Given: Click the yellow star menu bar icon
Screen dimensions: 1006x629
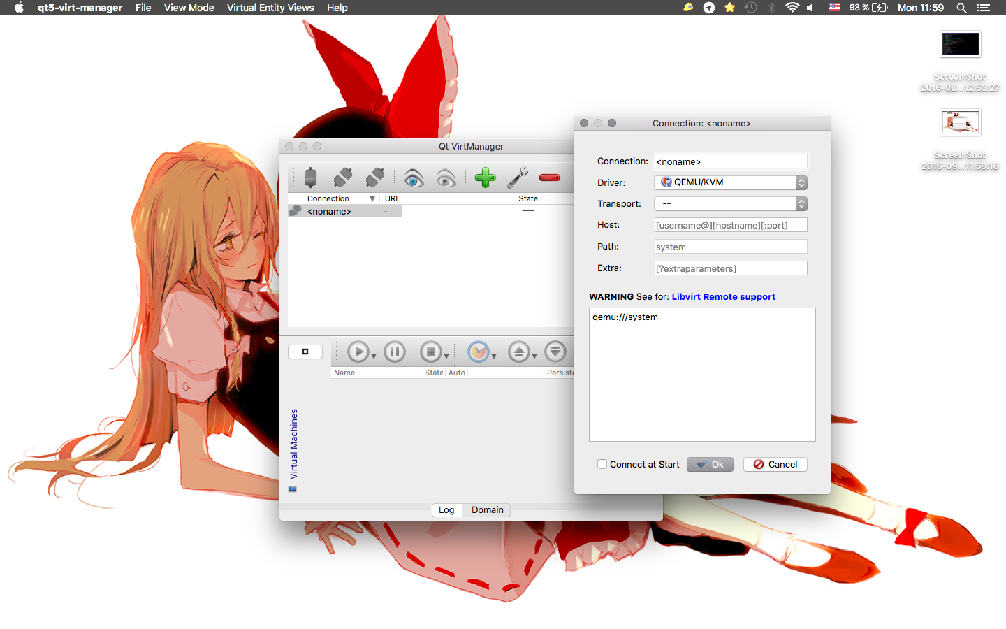Looking at the screenshot, I should tap(730, 8).
